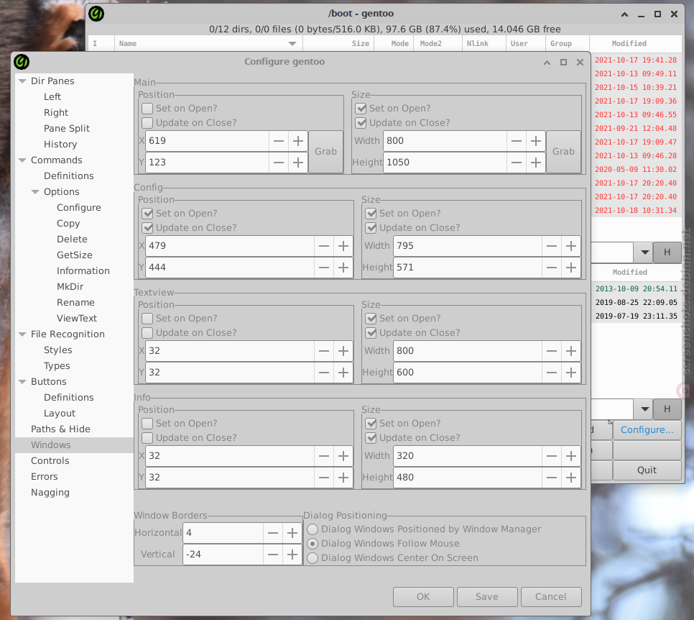Click Save button in Configure dialog
The image size is (694, 620).
tap(487, 596)
